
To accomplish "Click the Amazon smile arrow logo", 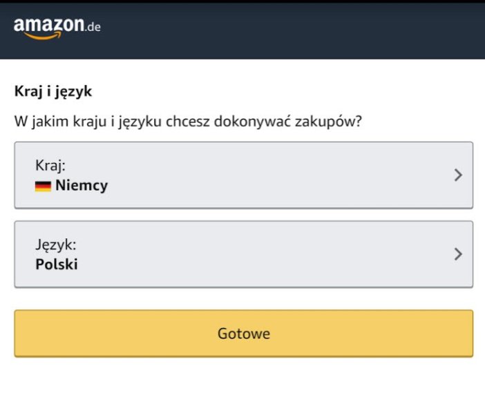I will pyautogui.click(x=43, y=36).
